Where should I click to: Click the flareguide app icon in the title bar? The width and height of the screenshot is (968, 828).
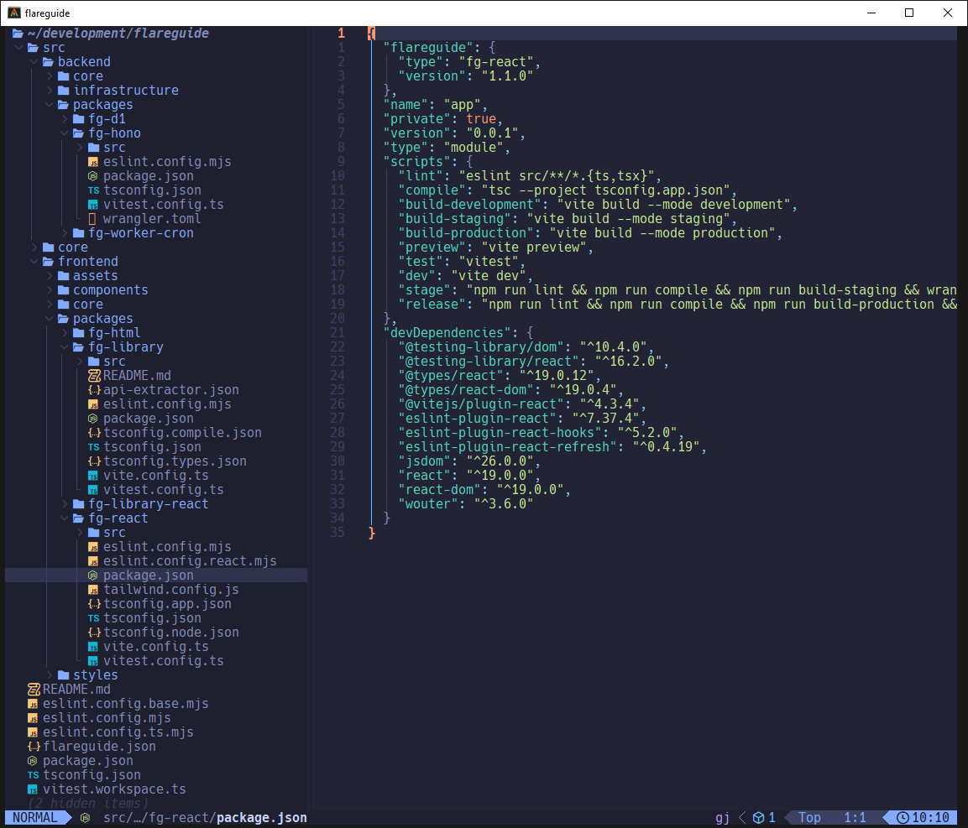click(14, 13)
